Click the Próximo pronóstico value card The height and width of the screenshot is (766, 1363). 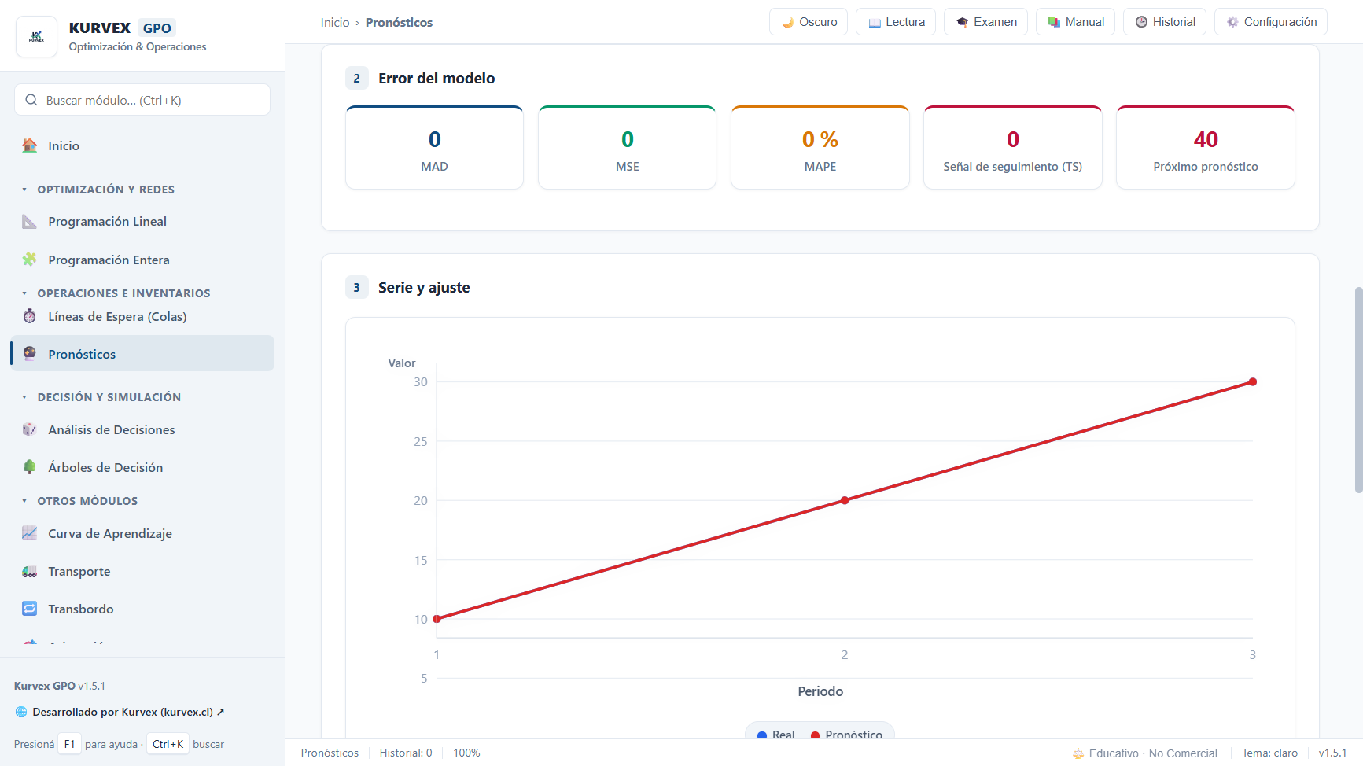1206,148
